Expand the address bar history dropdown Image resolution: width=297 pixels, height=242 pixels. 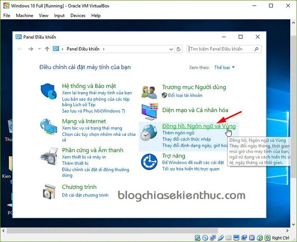pyautogui.click(x=171, y=49)
